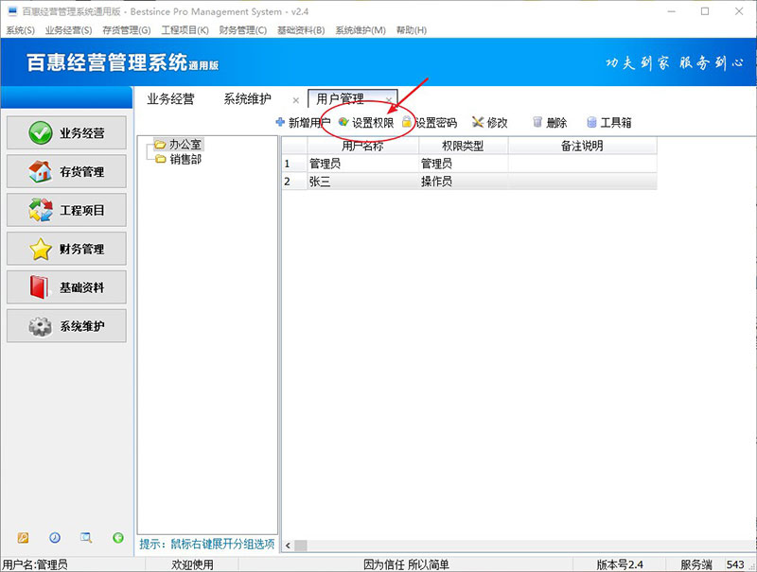Click the key icon at sidebar bottom

pyautogui.click(x=23, y=537)
